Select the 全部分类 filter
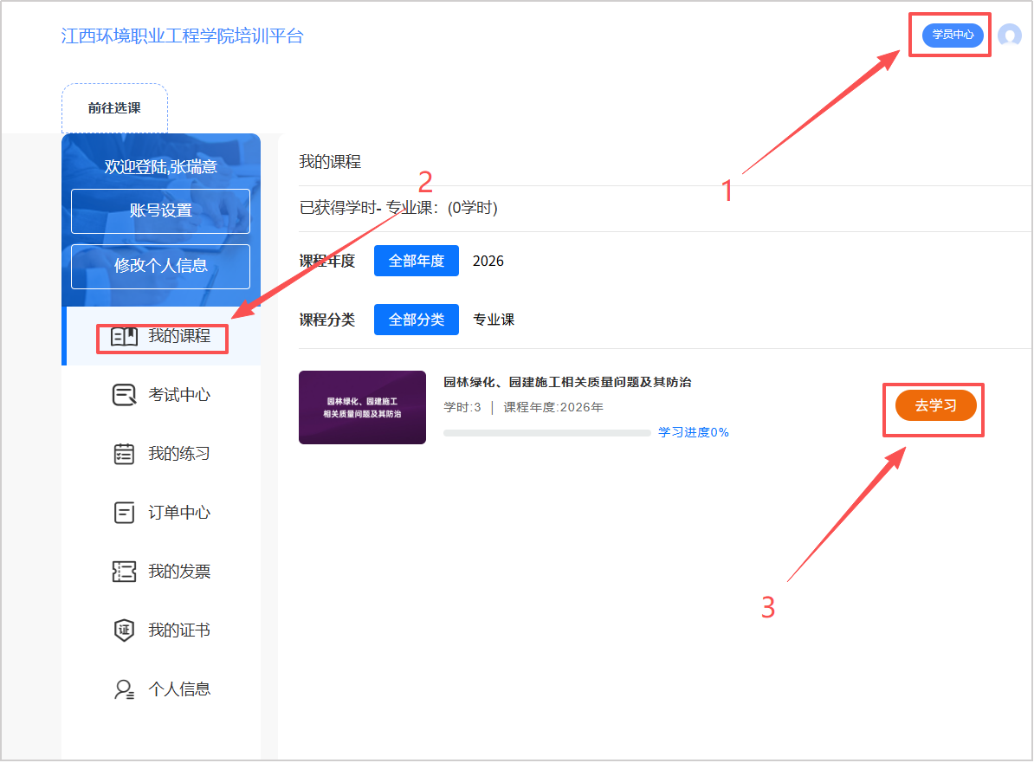1034x763 pixels. pyautogui.click(x=416, y=320)
